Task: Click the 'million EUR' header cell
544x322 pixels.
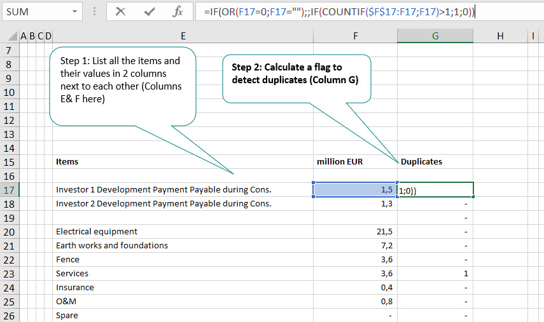Action: pyautogui.click(x=355, y=162)
